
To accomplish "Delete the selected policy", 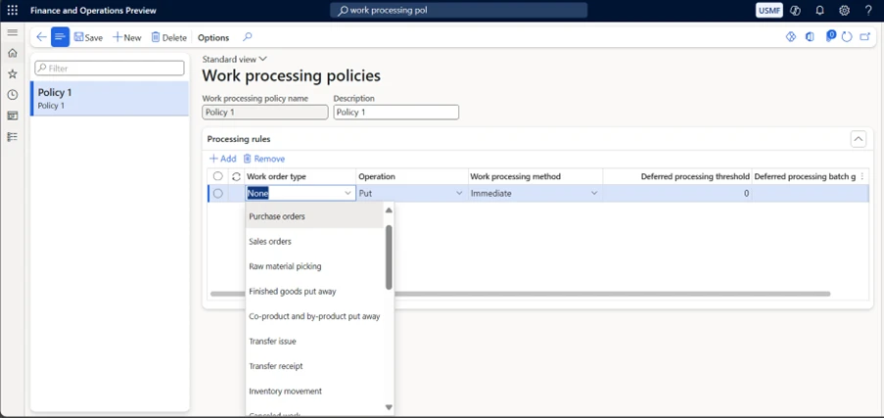I will coord(168,37).
